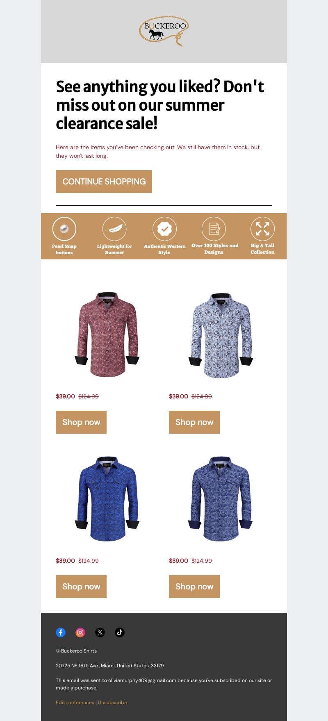This screenshot has width=328, height=721.
Task: Click Shop now under the light blue shirt
Action: pos(194,422)
